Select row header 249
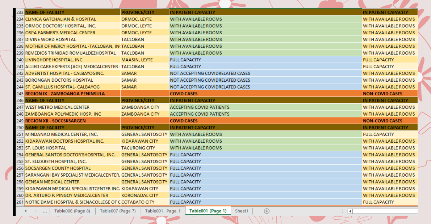The height and width of the screenshot is (224, 431). (20, 121)
